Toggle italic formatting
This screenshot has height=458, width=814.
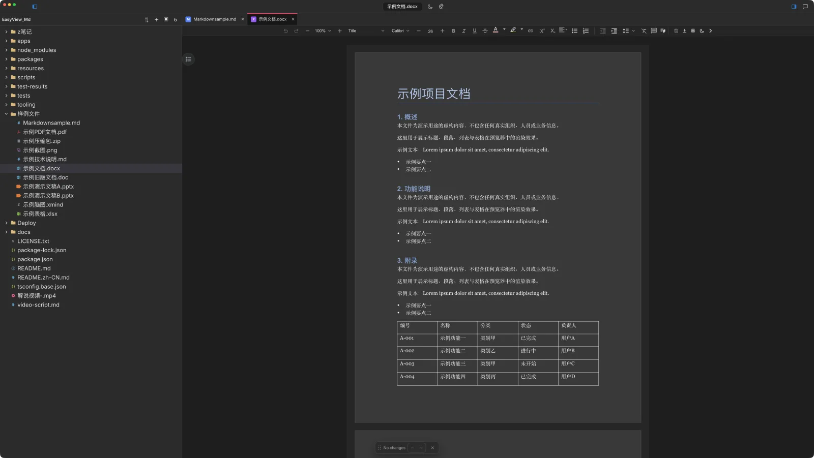pos(463,31)
